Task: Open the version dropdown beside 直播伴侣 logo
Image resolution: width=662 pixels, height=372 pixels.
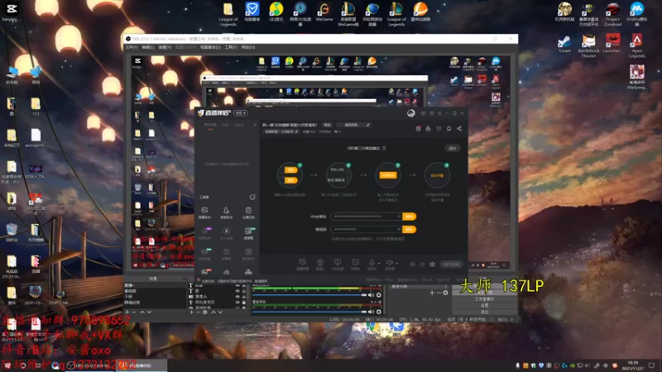Action: pos(241,113)
